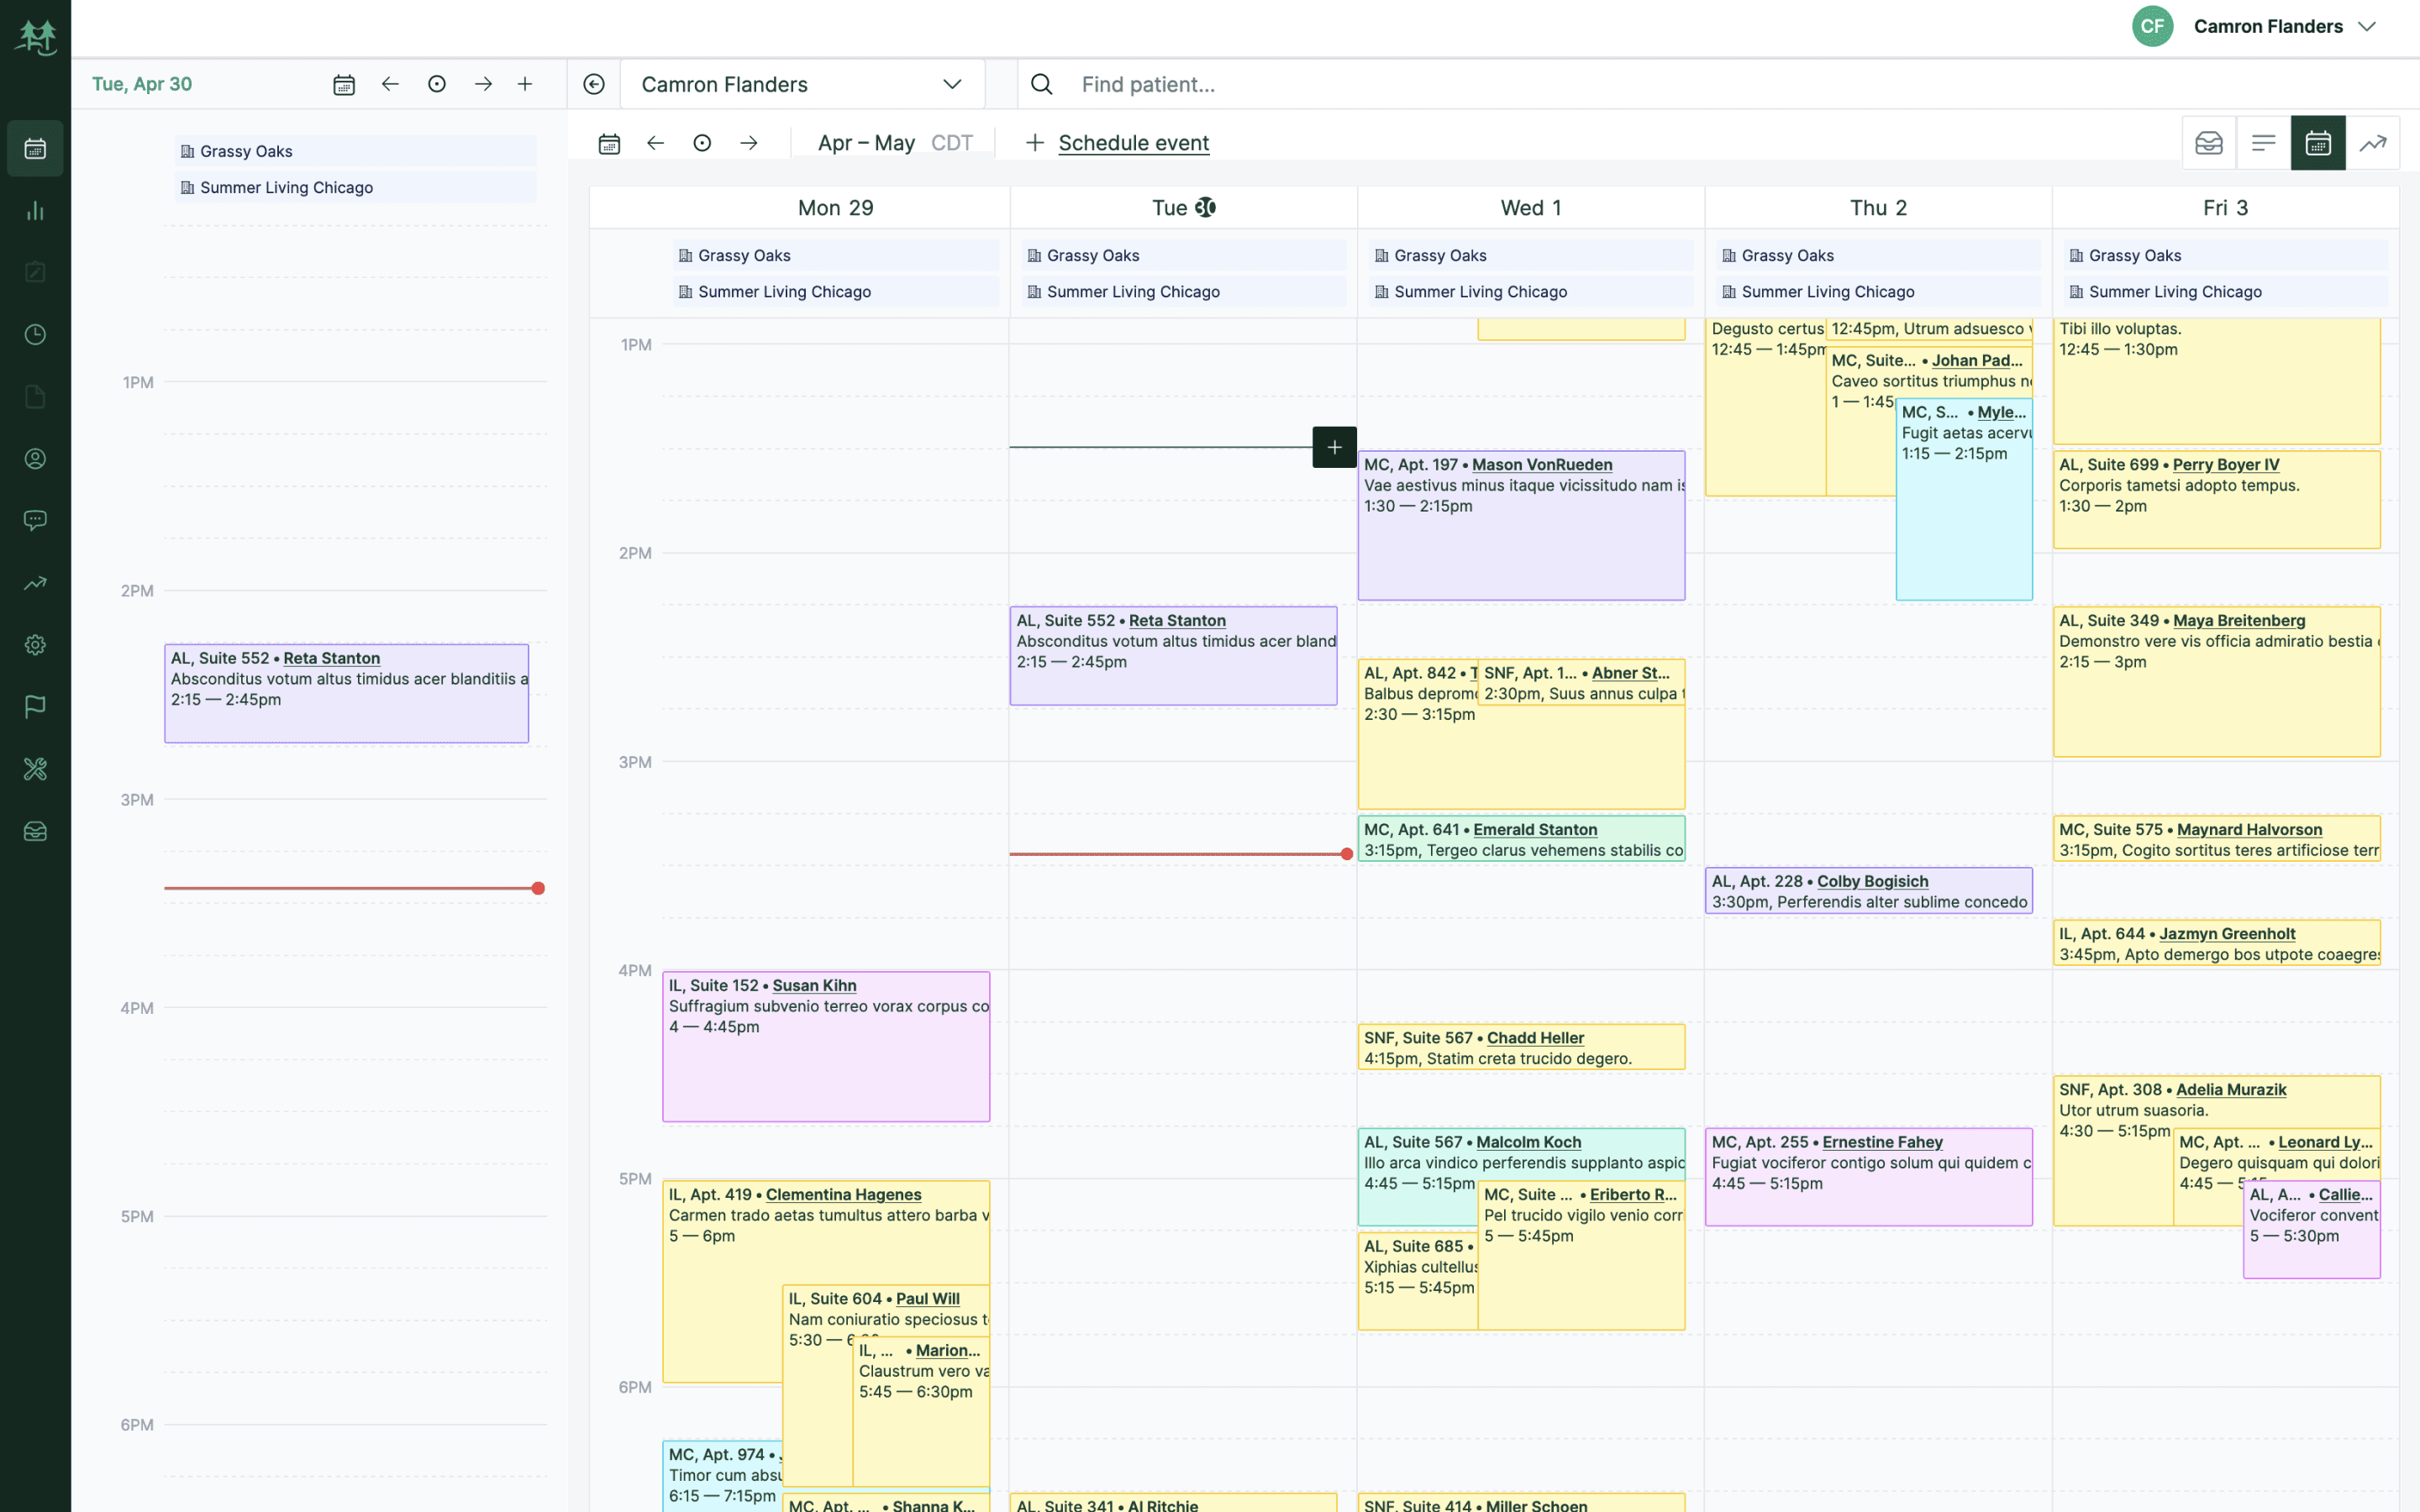Switch to the trends view tab
Screen dimensions: 2420x1512
click(2373, 143)
